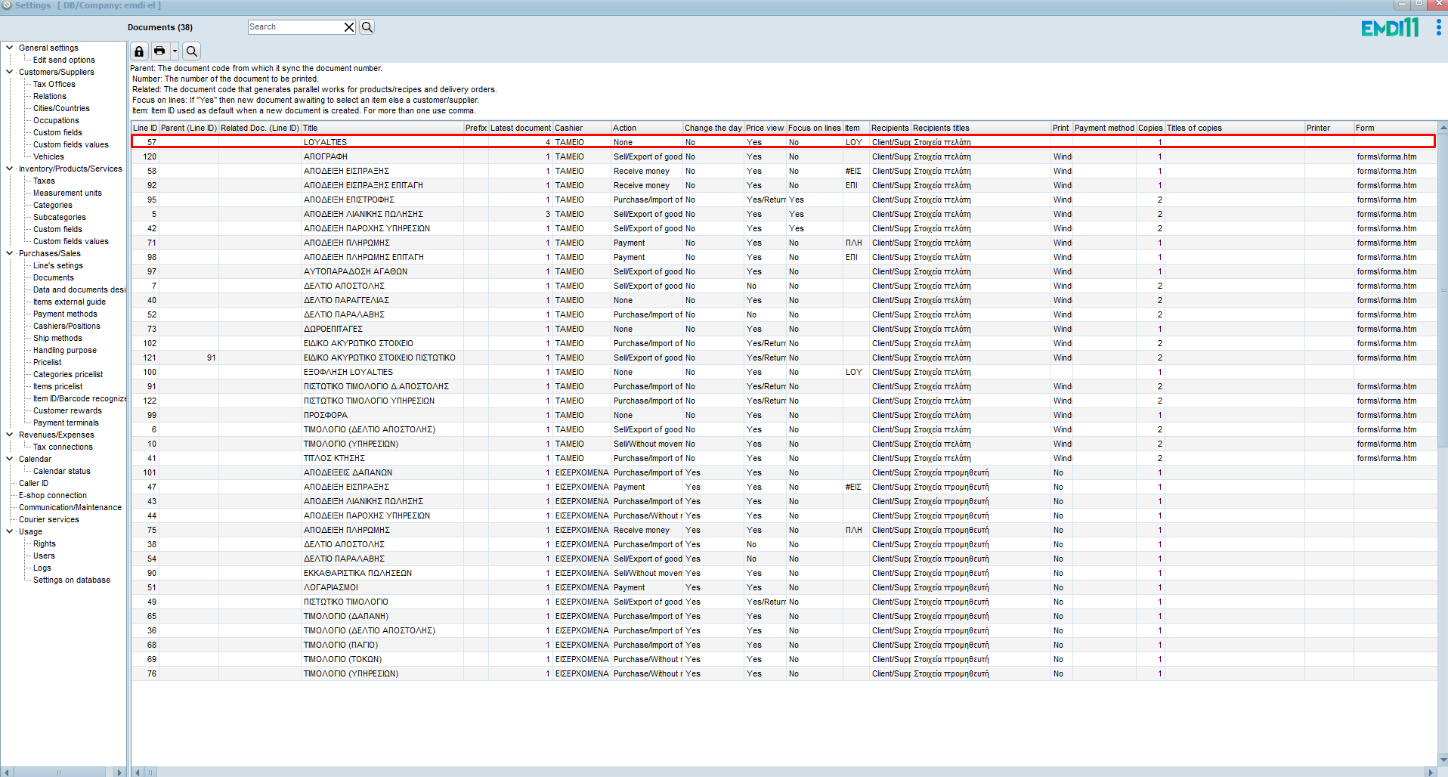
Task: Click the magnifier icon beside the printer
Action: 192,51
